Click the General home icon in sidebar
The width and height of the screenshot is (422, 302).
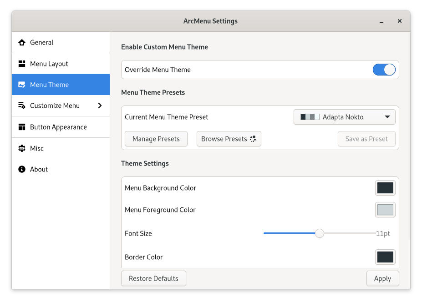[x=21, y=43]
